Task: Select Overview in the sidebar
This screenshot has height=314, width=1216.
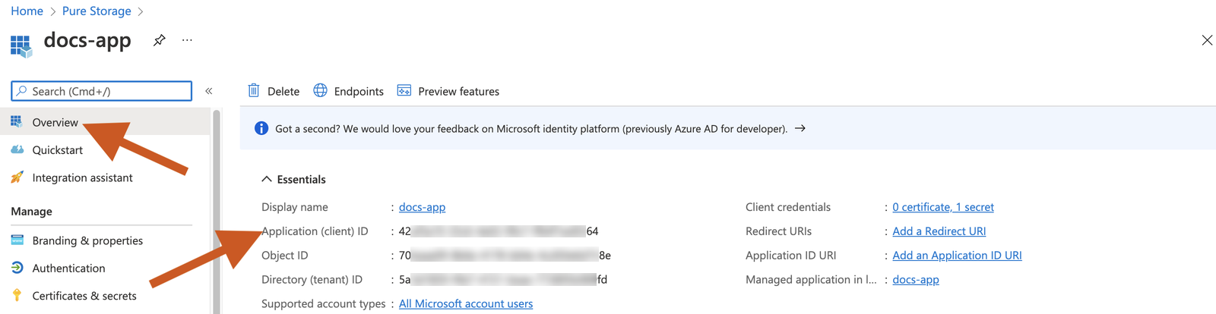Action: pyautogui.click(x=55, y=122)
